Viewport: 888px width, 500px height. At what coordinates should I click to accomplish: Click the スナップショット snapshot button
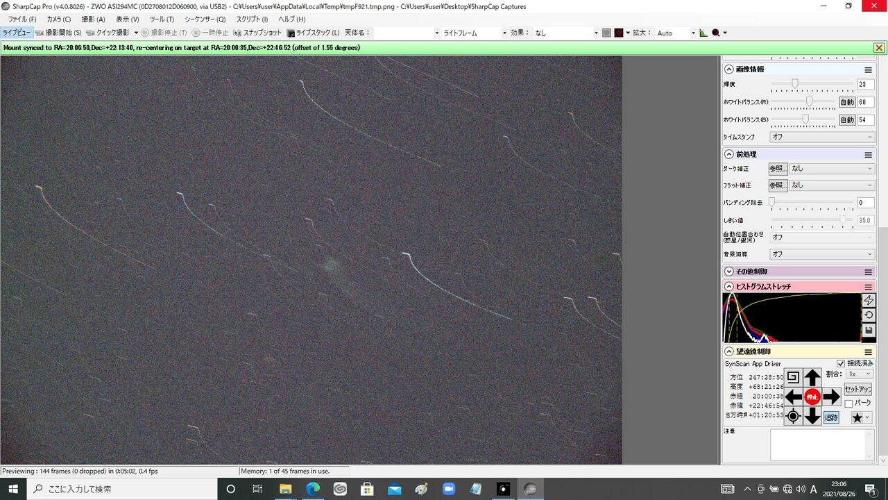point(258,33)
